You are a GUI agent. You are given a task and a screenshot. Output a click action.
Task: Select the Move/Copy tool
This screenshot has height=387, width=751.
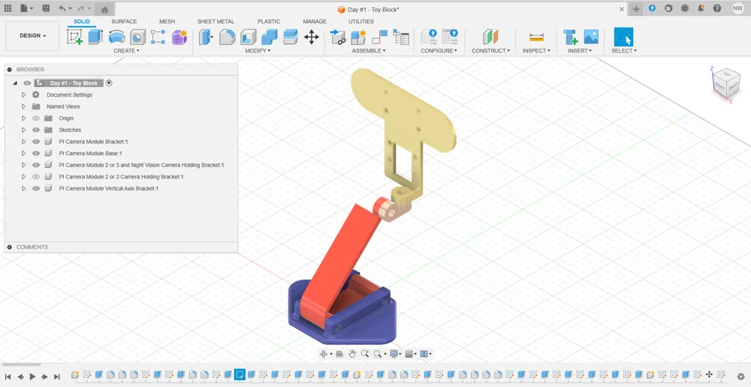pos(312,37)
